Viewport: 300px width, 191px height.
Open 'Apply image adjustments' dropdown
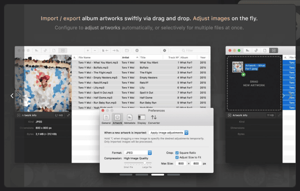169,133
